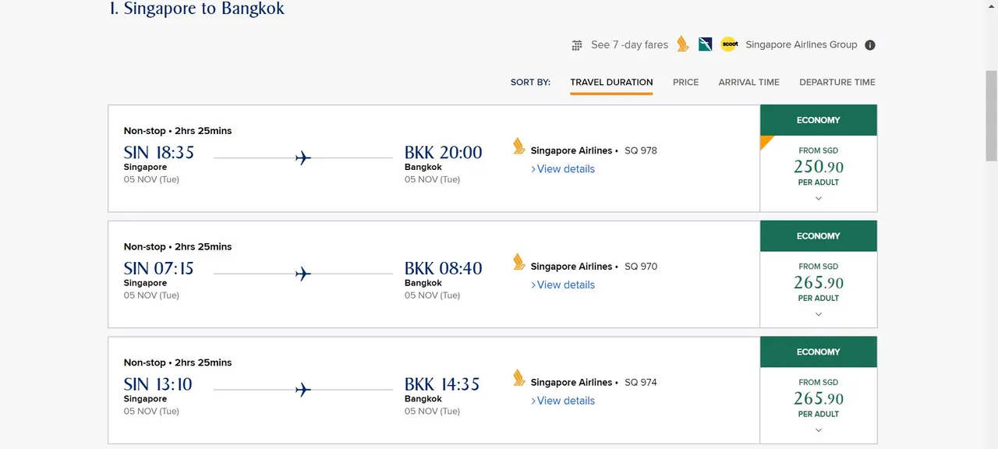Click the SilkAir teal logo icon
Image resolution: width=998 pixels, height=449 pixels.
point(706,44)
